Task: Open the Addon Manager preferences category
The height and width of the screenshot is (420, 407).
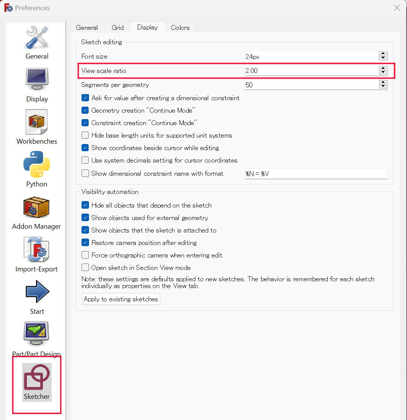Action: [36, 213]
